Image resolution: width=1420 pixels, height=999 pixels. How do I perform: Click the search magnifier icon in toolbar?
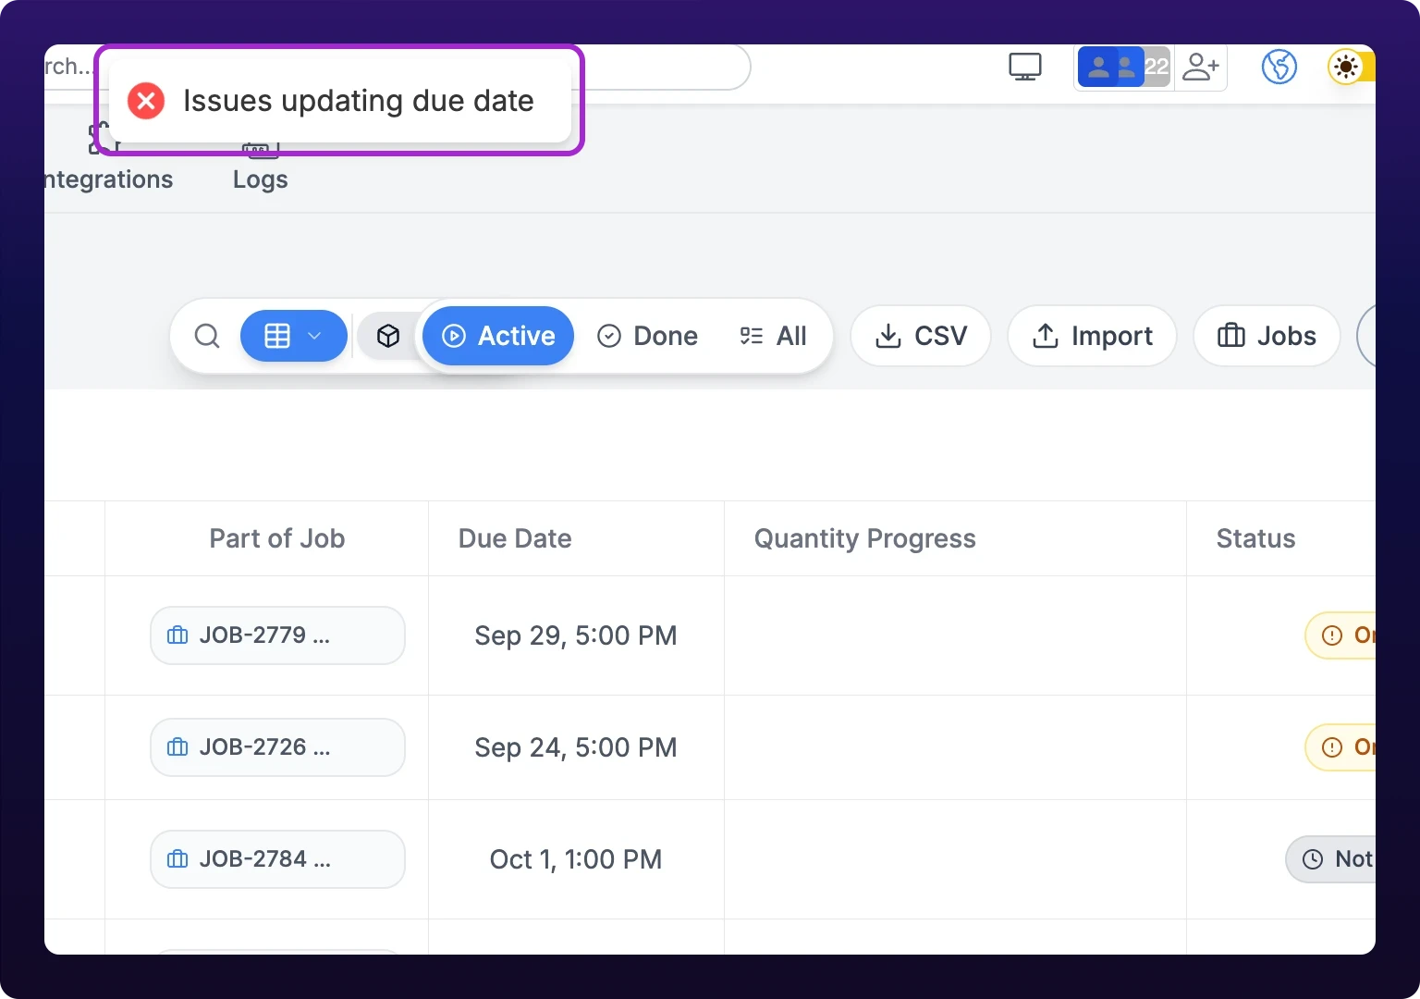click(207, 336)
